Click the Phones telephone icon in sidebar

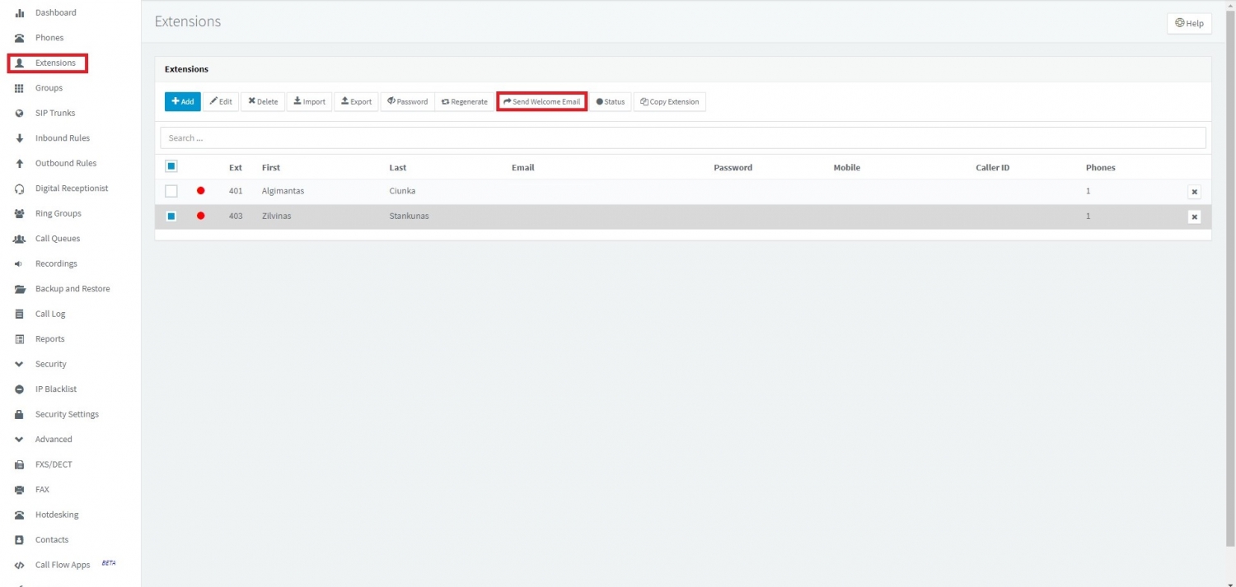[x=19, y=38]
